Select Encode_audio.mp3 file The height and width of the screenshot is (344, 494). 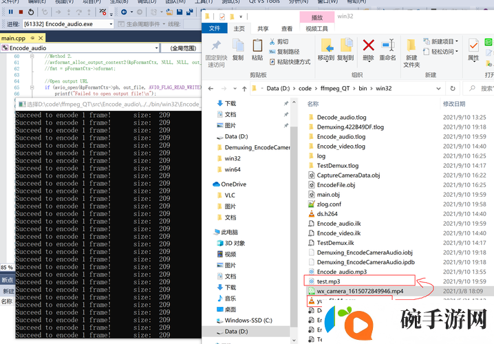click(341, 272)
